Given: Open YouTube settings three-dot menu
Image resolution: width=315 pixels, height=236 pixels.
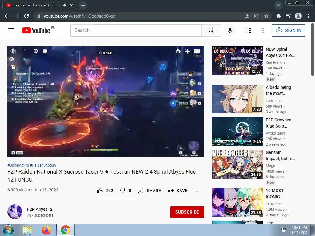Looking at the screenshot, I should click(263, 30).
